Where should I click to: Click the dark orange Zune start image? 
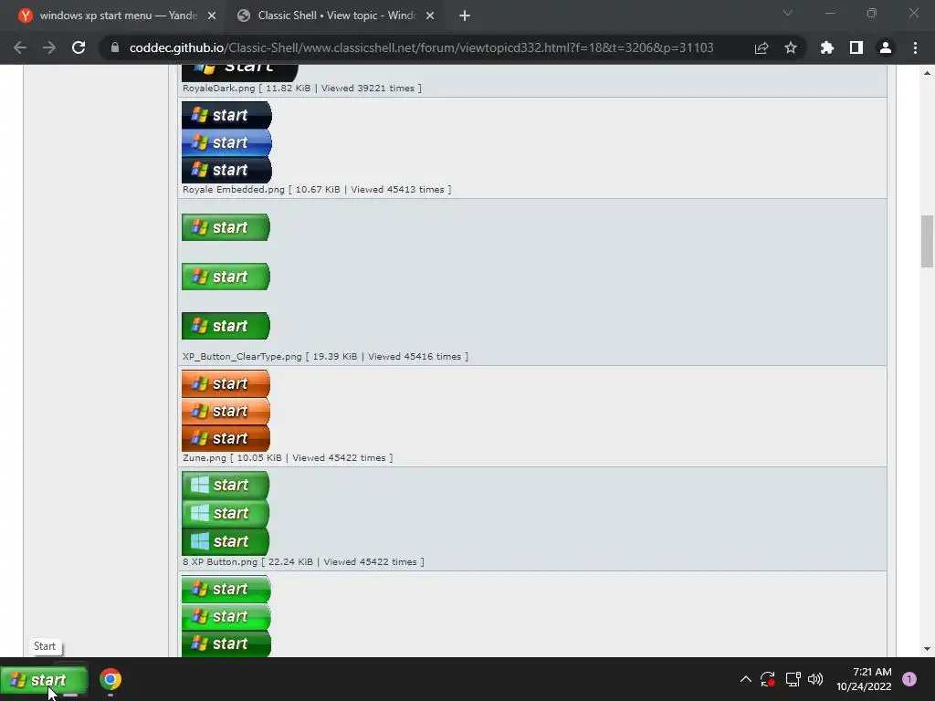tap(226, 438)
